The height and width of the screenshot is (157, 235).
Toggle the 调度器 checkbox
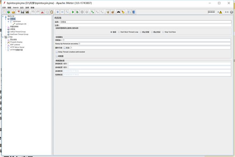tap(57, 56)
